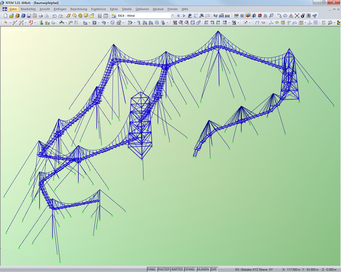Open the Ergebnisse menu
Screen dimensions: 341x272
tap(98, 9)
